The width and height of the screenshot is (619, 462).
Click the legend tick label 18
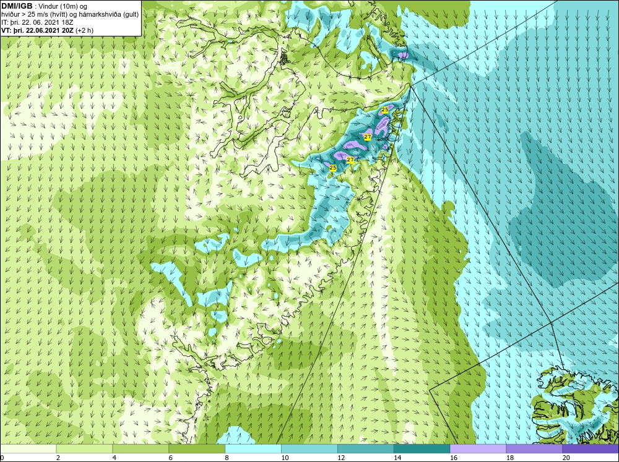click(510, 458)
